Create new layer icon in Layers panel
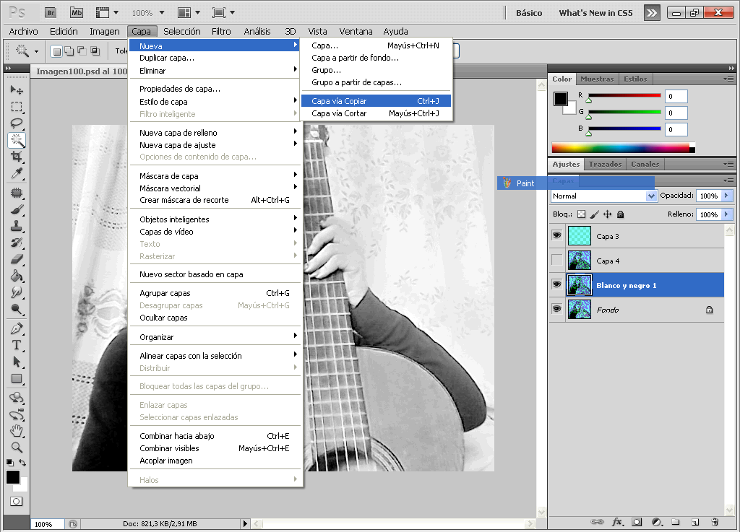Screen dimensions: 740x532 [695, 522]
